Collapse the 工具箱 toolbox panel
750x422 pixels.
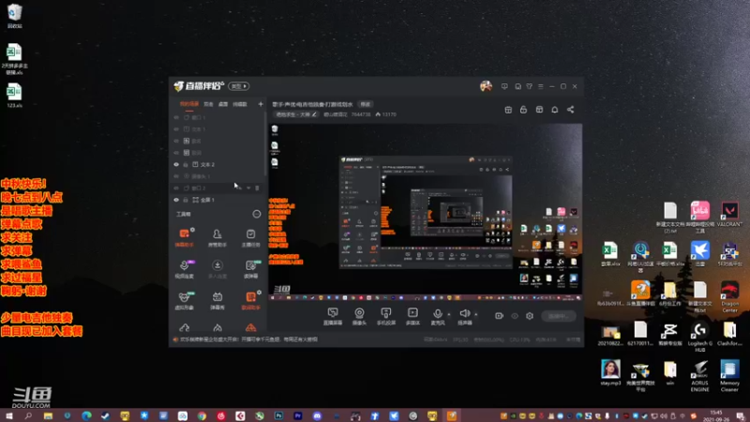tap(256, 214)
